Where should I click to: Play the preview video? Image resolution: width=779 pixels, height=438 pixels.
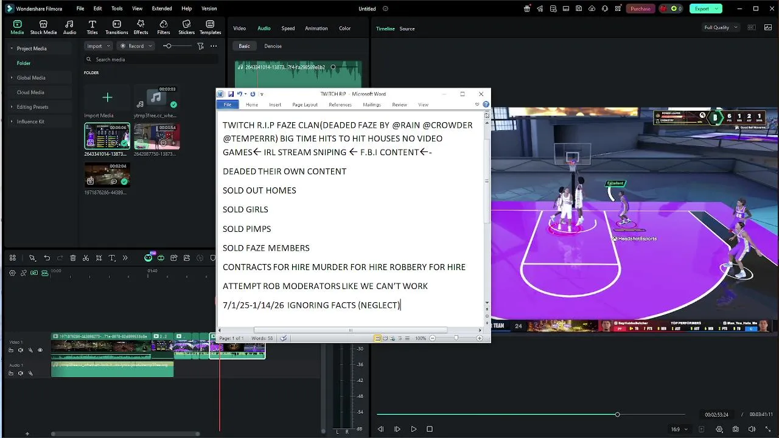point(413,429)
